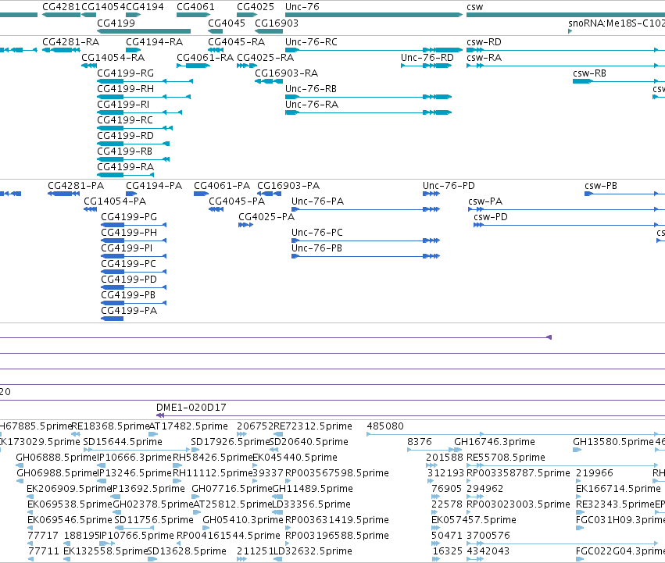Viewport: 665px width, 563px height.
Task: Select the EK057457.5prime EST label
Action: [474, 520]
